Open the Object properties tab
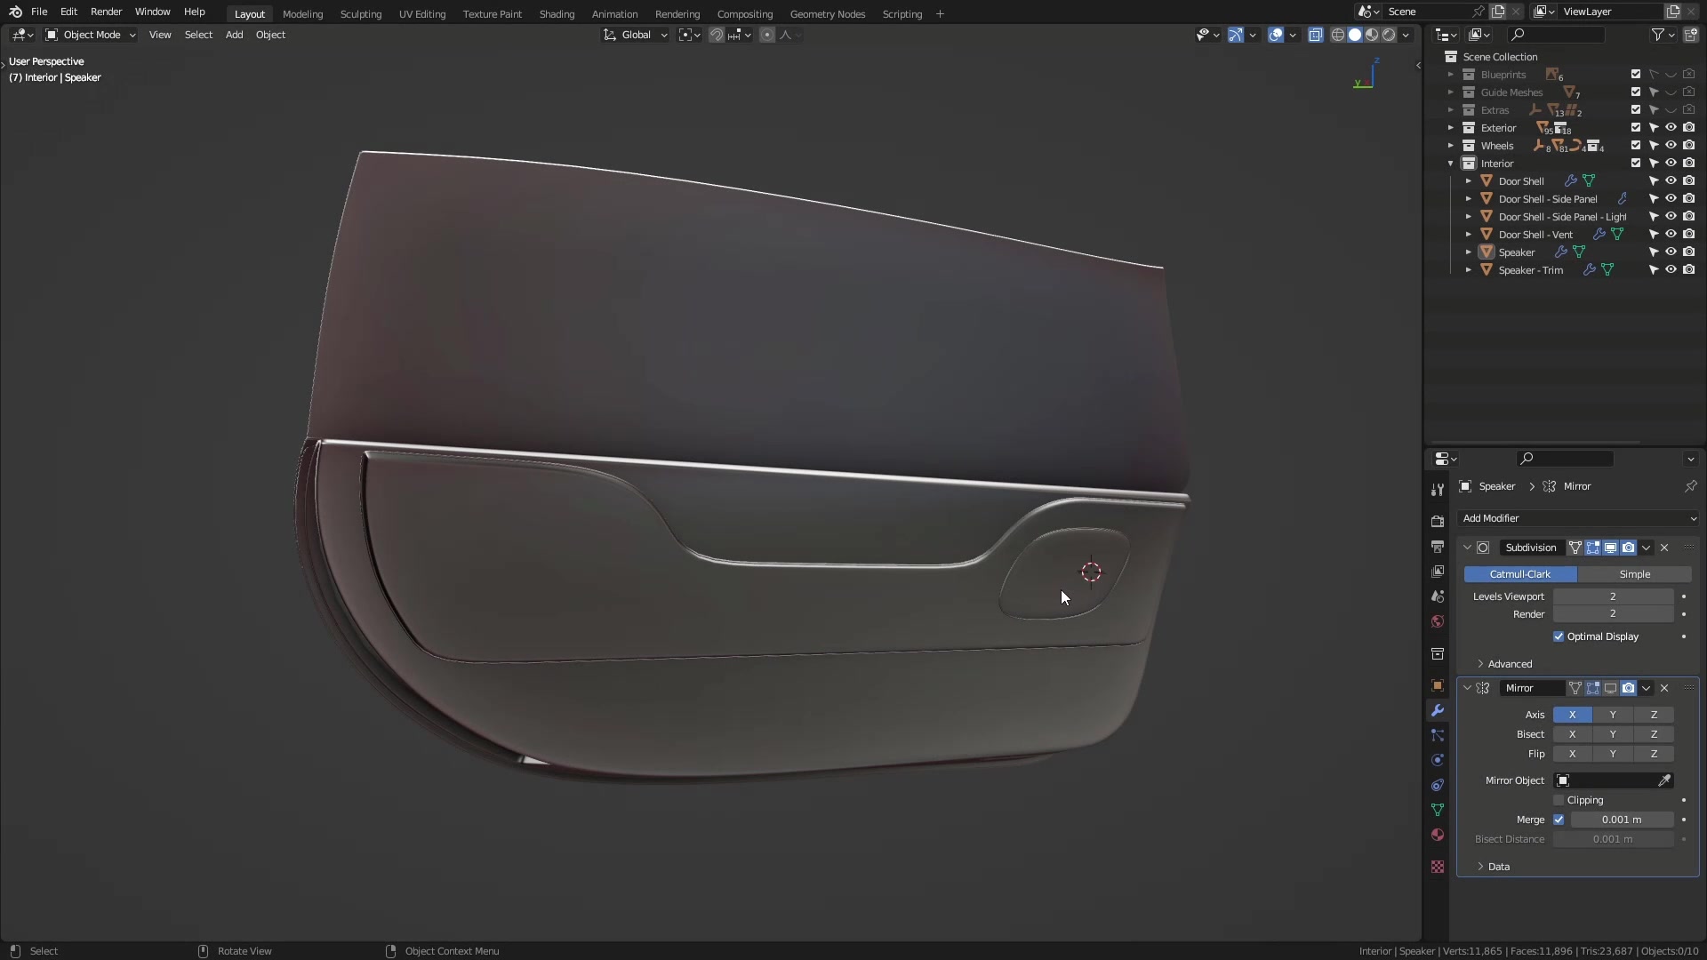Viewport: 1707px width, 960px height. coord(1438,685)
